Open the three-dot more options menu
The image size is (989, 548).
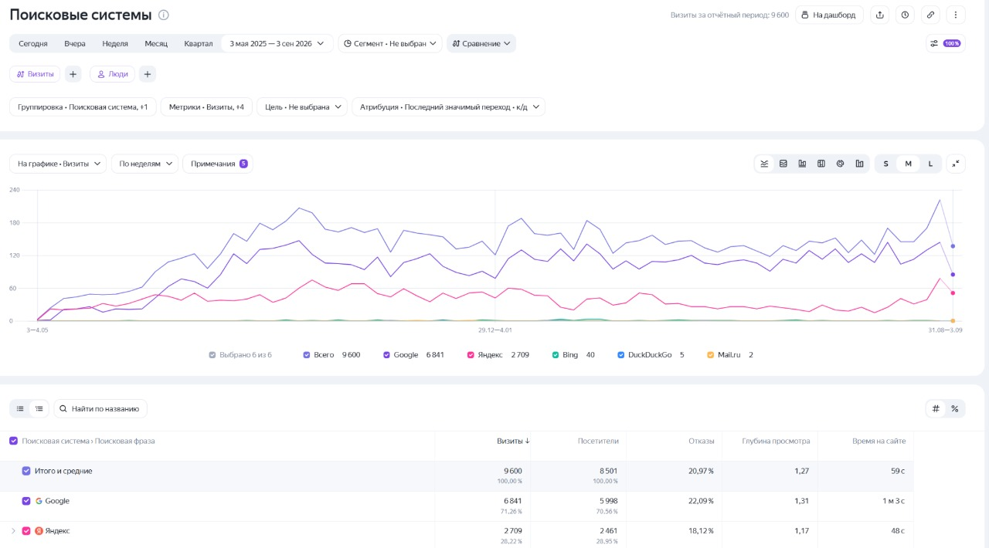(956, 15)
